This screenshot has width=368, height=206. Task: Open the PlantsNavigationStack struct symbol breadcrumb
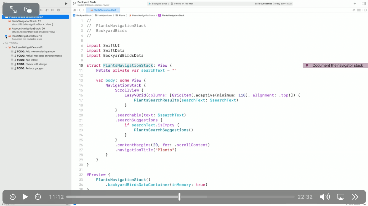click(x=171, y=15)
